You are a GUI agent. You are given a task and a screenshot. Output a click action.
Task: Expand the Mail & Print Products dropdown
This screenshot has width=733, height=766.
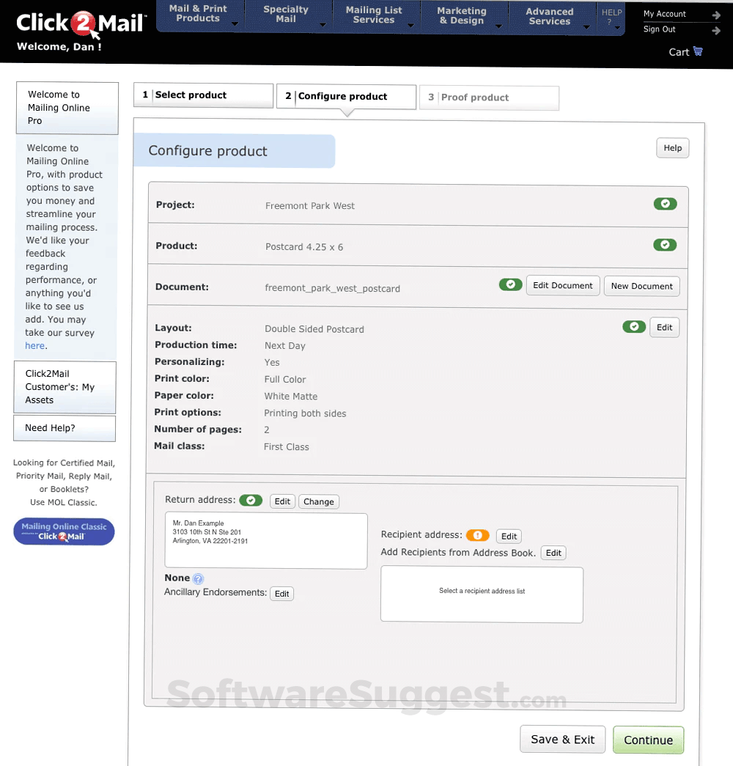tap(199, 16)
